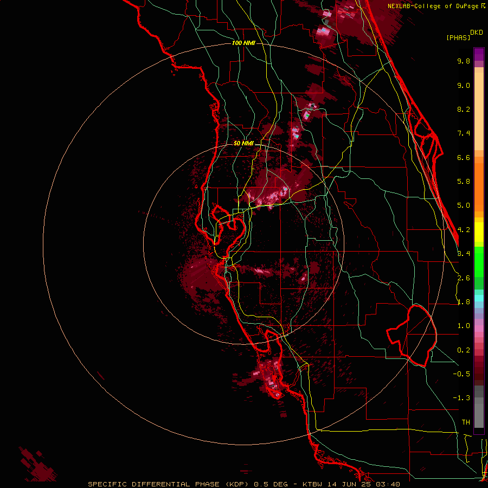Image resolution: width=488 pixels, height=488 pixels.
Task: Select the 7.4 scale value
Action: (464, 133)
